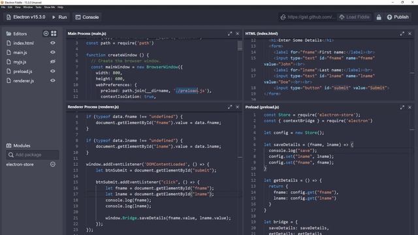Screen dimensions: 418x235
Task: Click the renderer.js file icon
Action: pos(8,81)
